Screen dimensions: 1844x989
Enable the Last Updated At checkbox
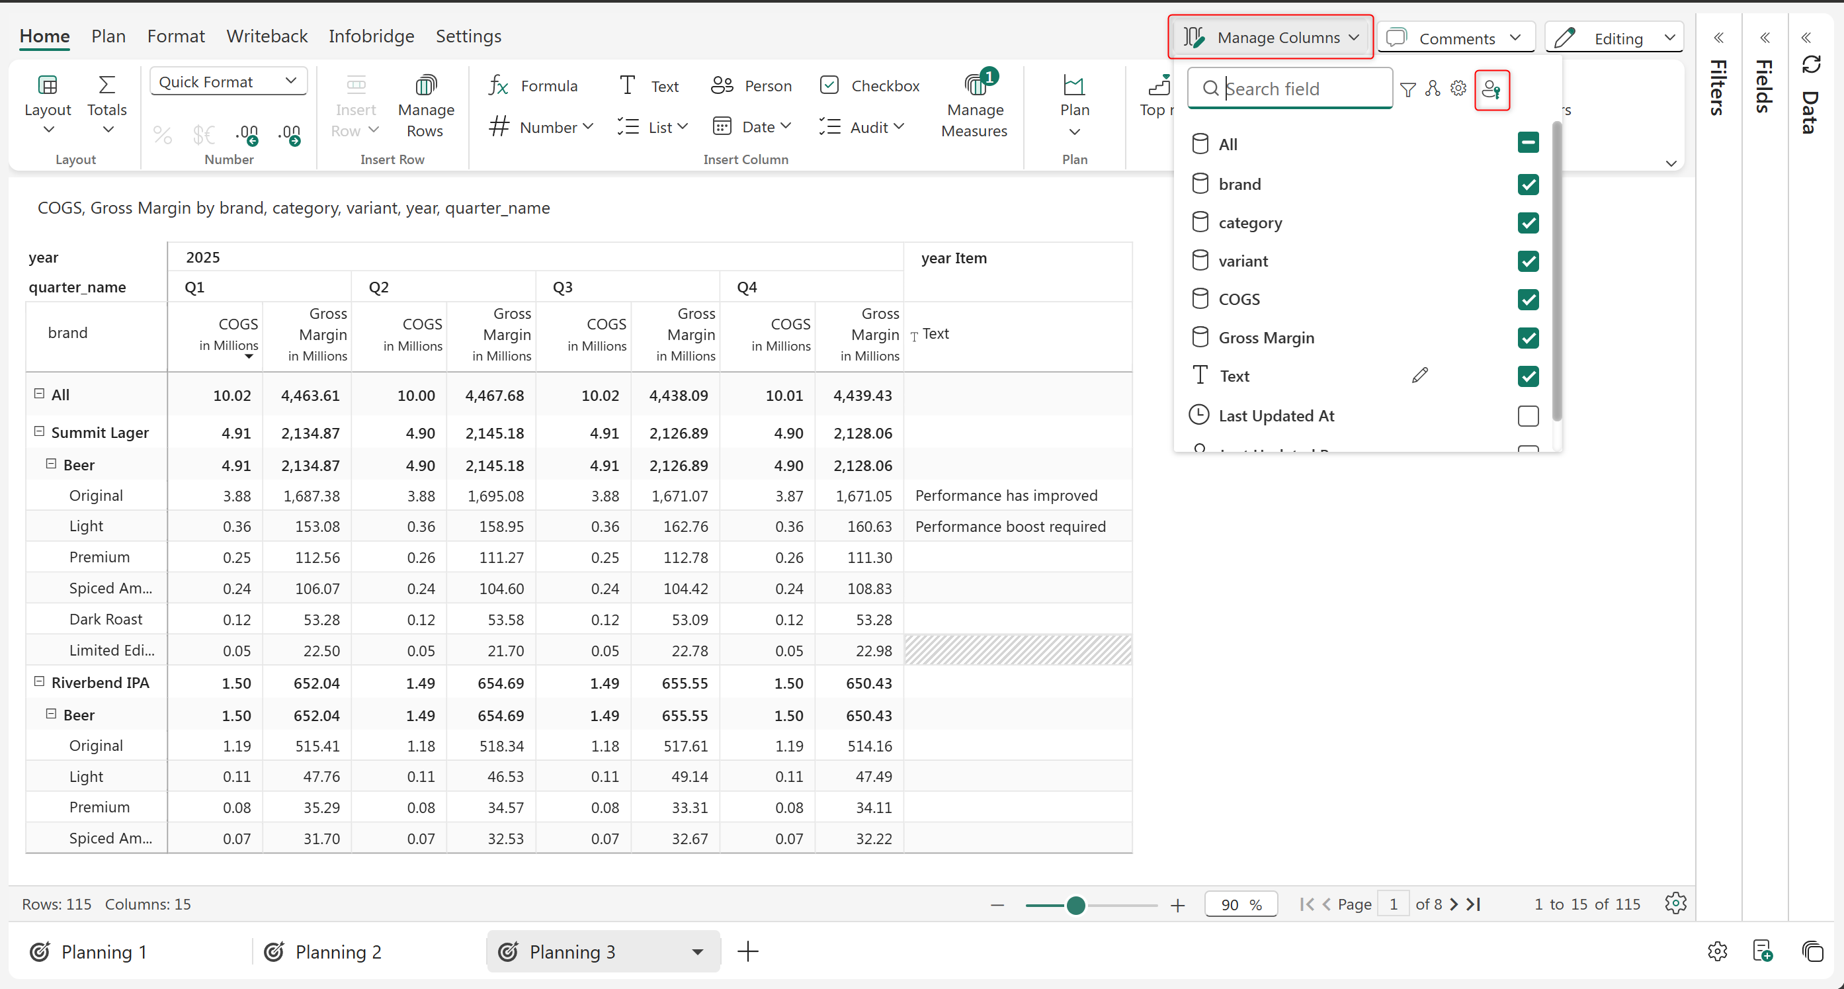pos(1527,415)
